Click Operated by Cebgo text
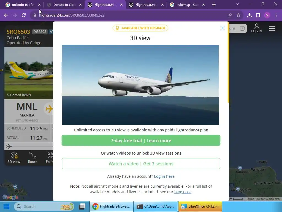 24,43
